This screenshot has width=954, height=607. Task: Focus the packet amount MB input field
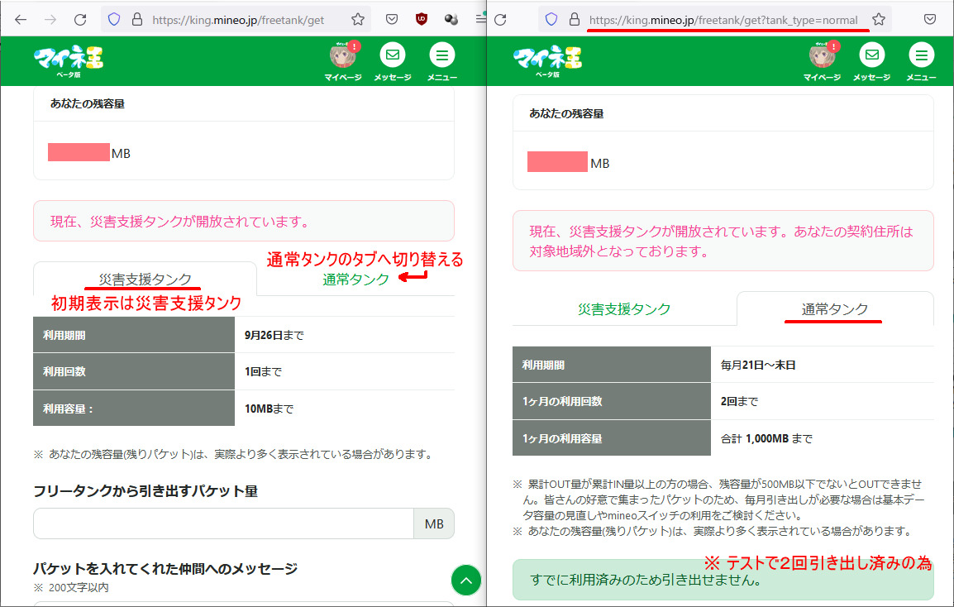pos(223,523)
